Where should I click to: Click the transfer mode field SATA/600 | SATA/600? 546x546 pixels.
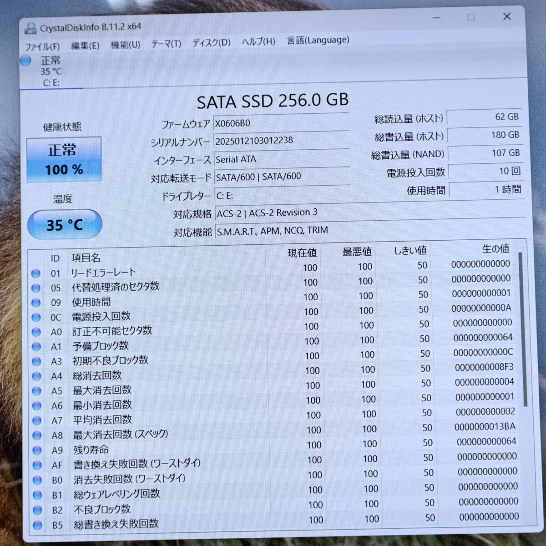(x=282, y=177)
